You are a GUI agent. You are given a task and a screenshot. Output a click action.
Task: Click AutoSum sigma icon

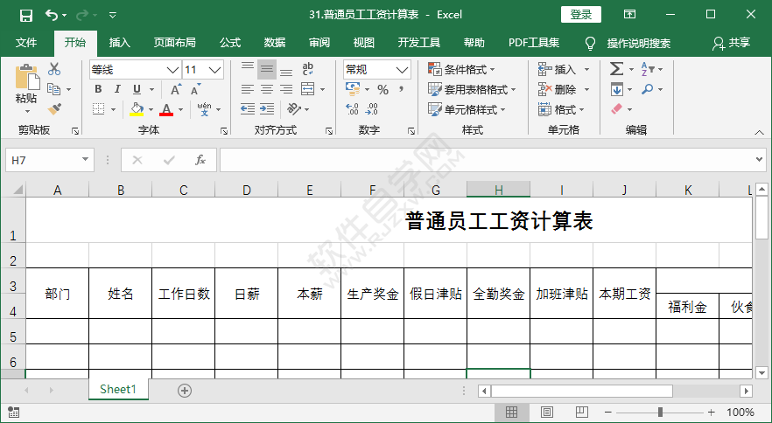pyautogui.click(x=616, y=69)
